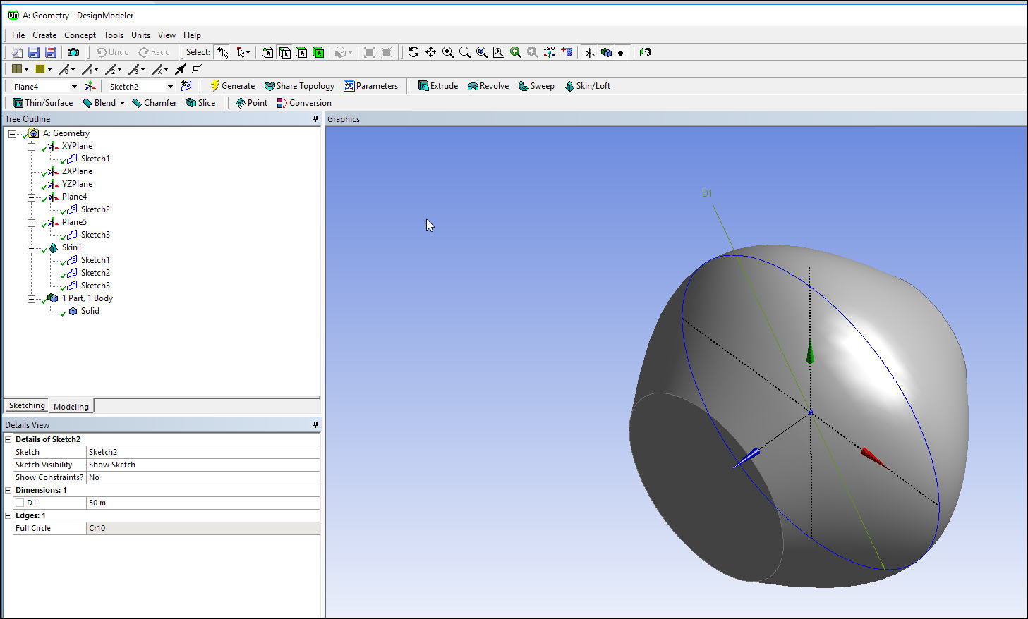Activate the Rotate view tool
The width and height of the screenshot is (1028, 619).
(413, 52)
